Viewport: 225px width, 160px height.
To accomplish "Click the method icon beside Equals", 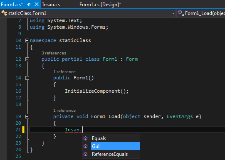I will [86, 138].
